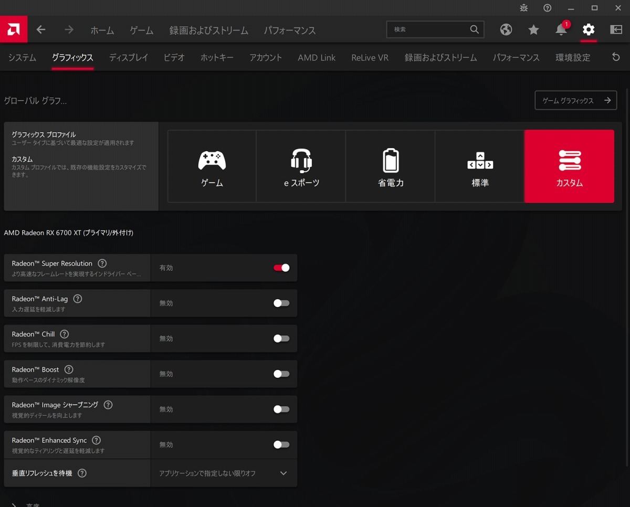Enable Radeon Anti-Lag toggle
Screen dimensions: 630x507
point(281,303)
